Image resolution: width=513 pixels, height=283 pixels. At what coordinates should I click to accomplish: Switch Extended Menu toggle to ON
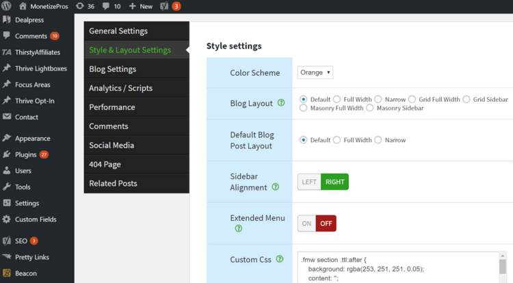[x=306, y=224]
